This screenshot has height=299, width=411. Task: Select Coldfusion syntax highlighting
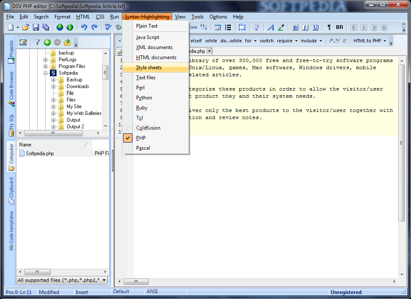tap(156, 128)
